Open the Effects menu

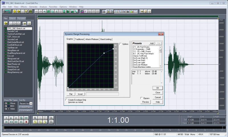coord(24,7)
